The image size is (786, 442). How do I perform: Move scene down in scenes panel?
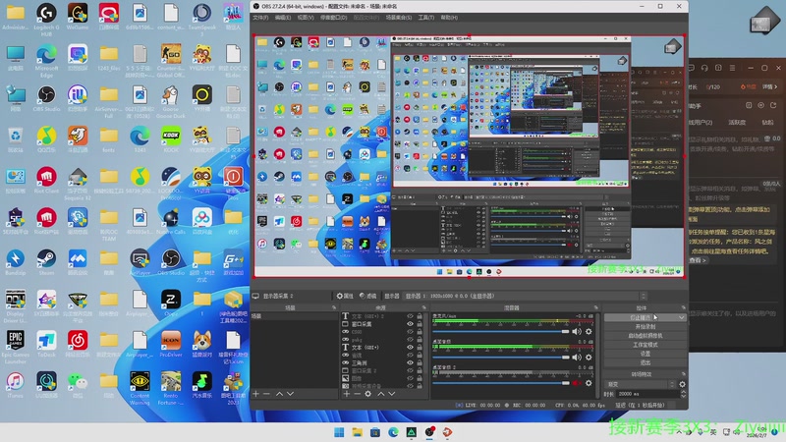pyautogui.click(x=290, y=394)
